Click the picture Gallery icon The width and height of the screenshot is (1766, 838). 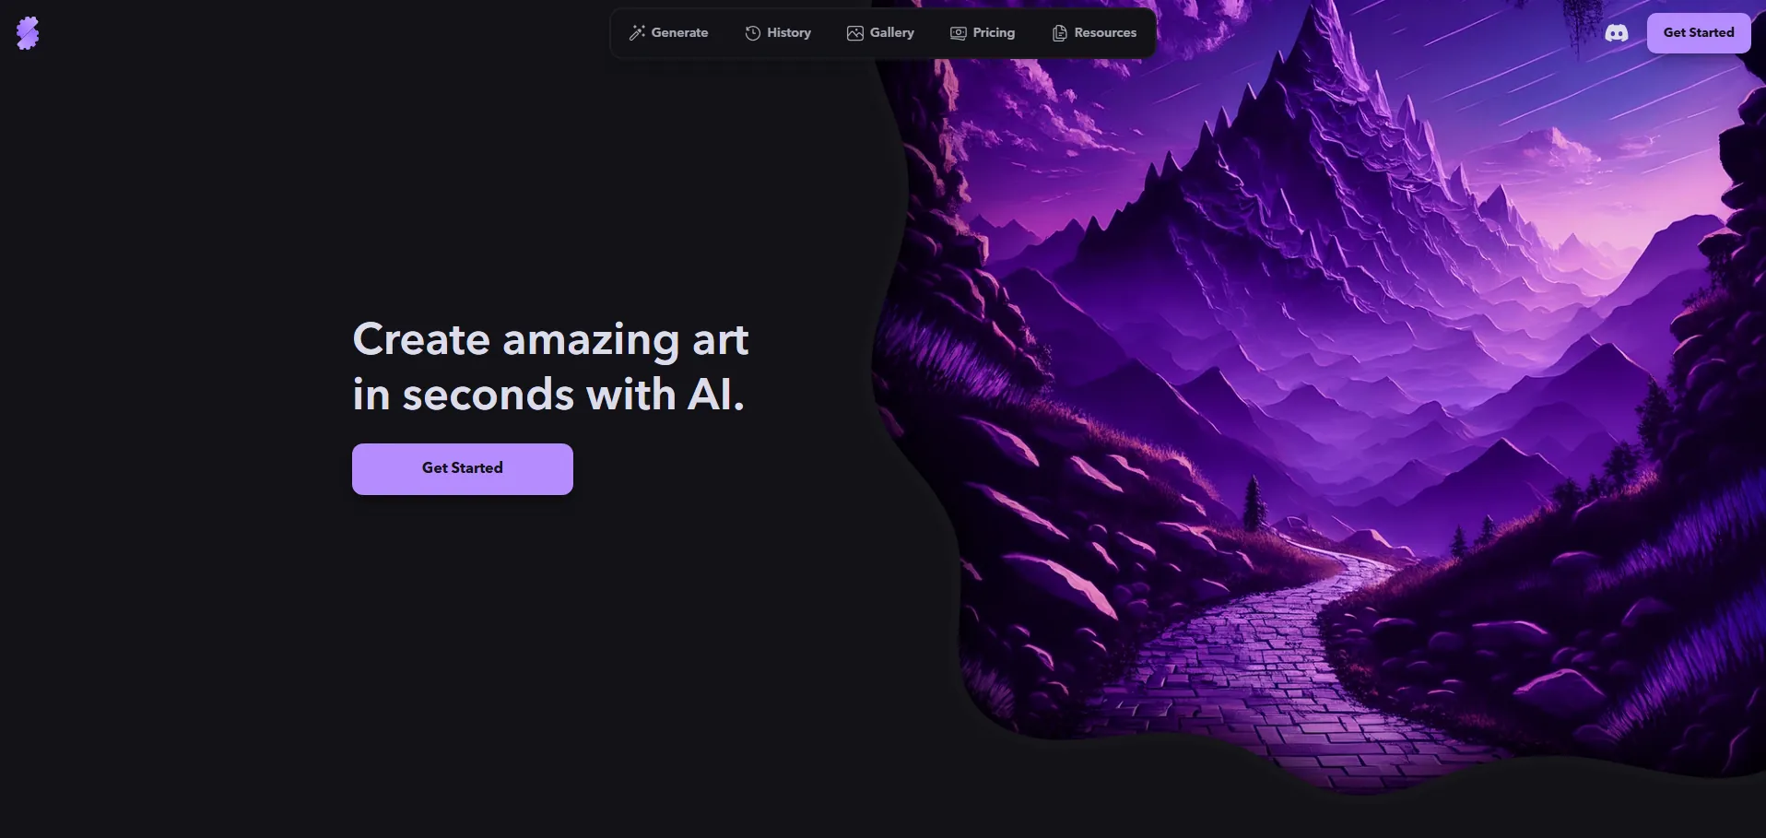(x=855, y=33)
